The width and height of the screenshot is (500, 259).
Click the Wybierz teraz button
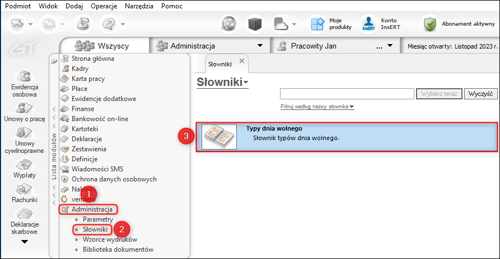pyautogui.click(x=439, y=94)
